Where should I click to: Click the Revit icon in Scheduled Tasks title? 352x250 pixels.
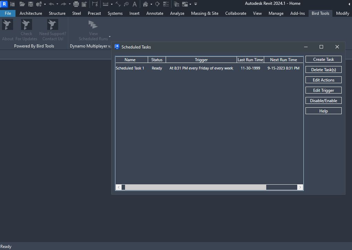pos(117,47)
